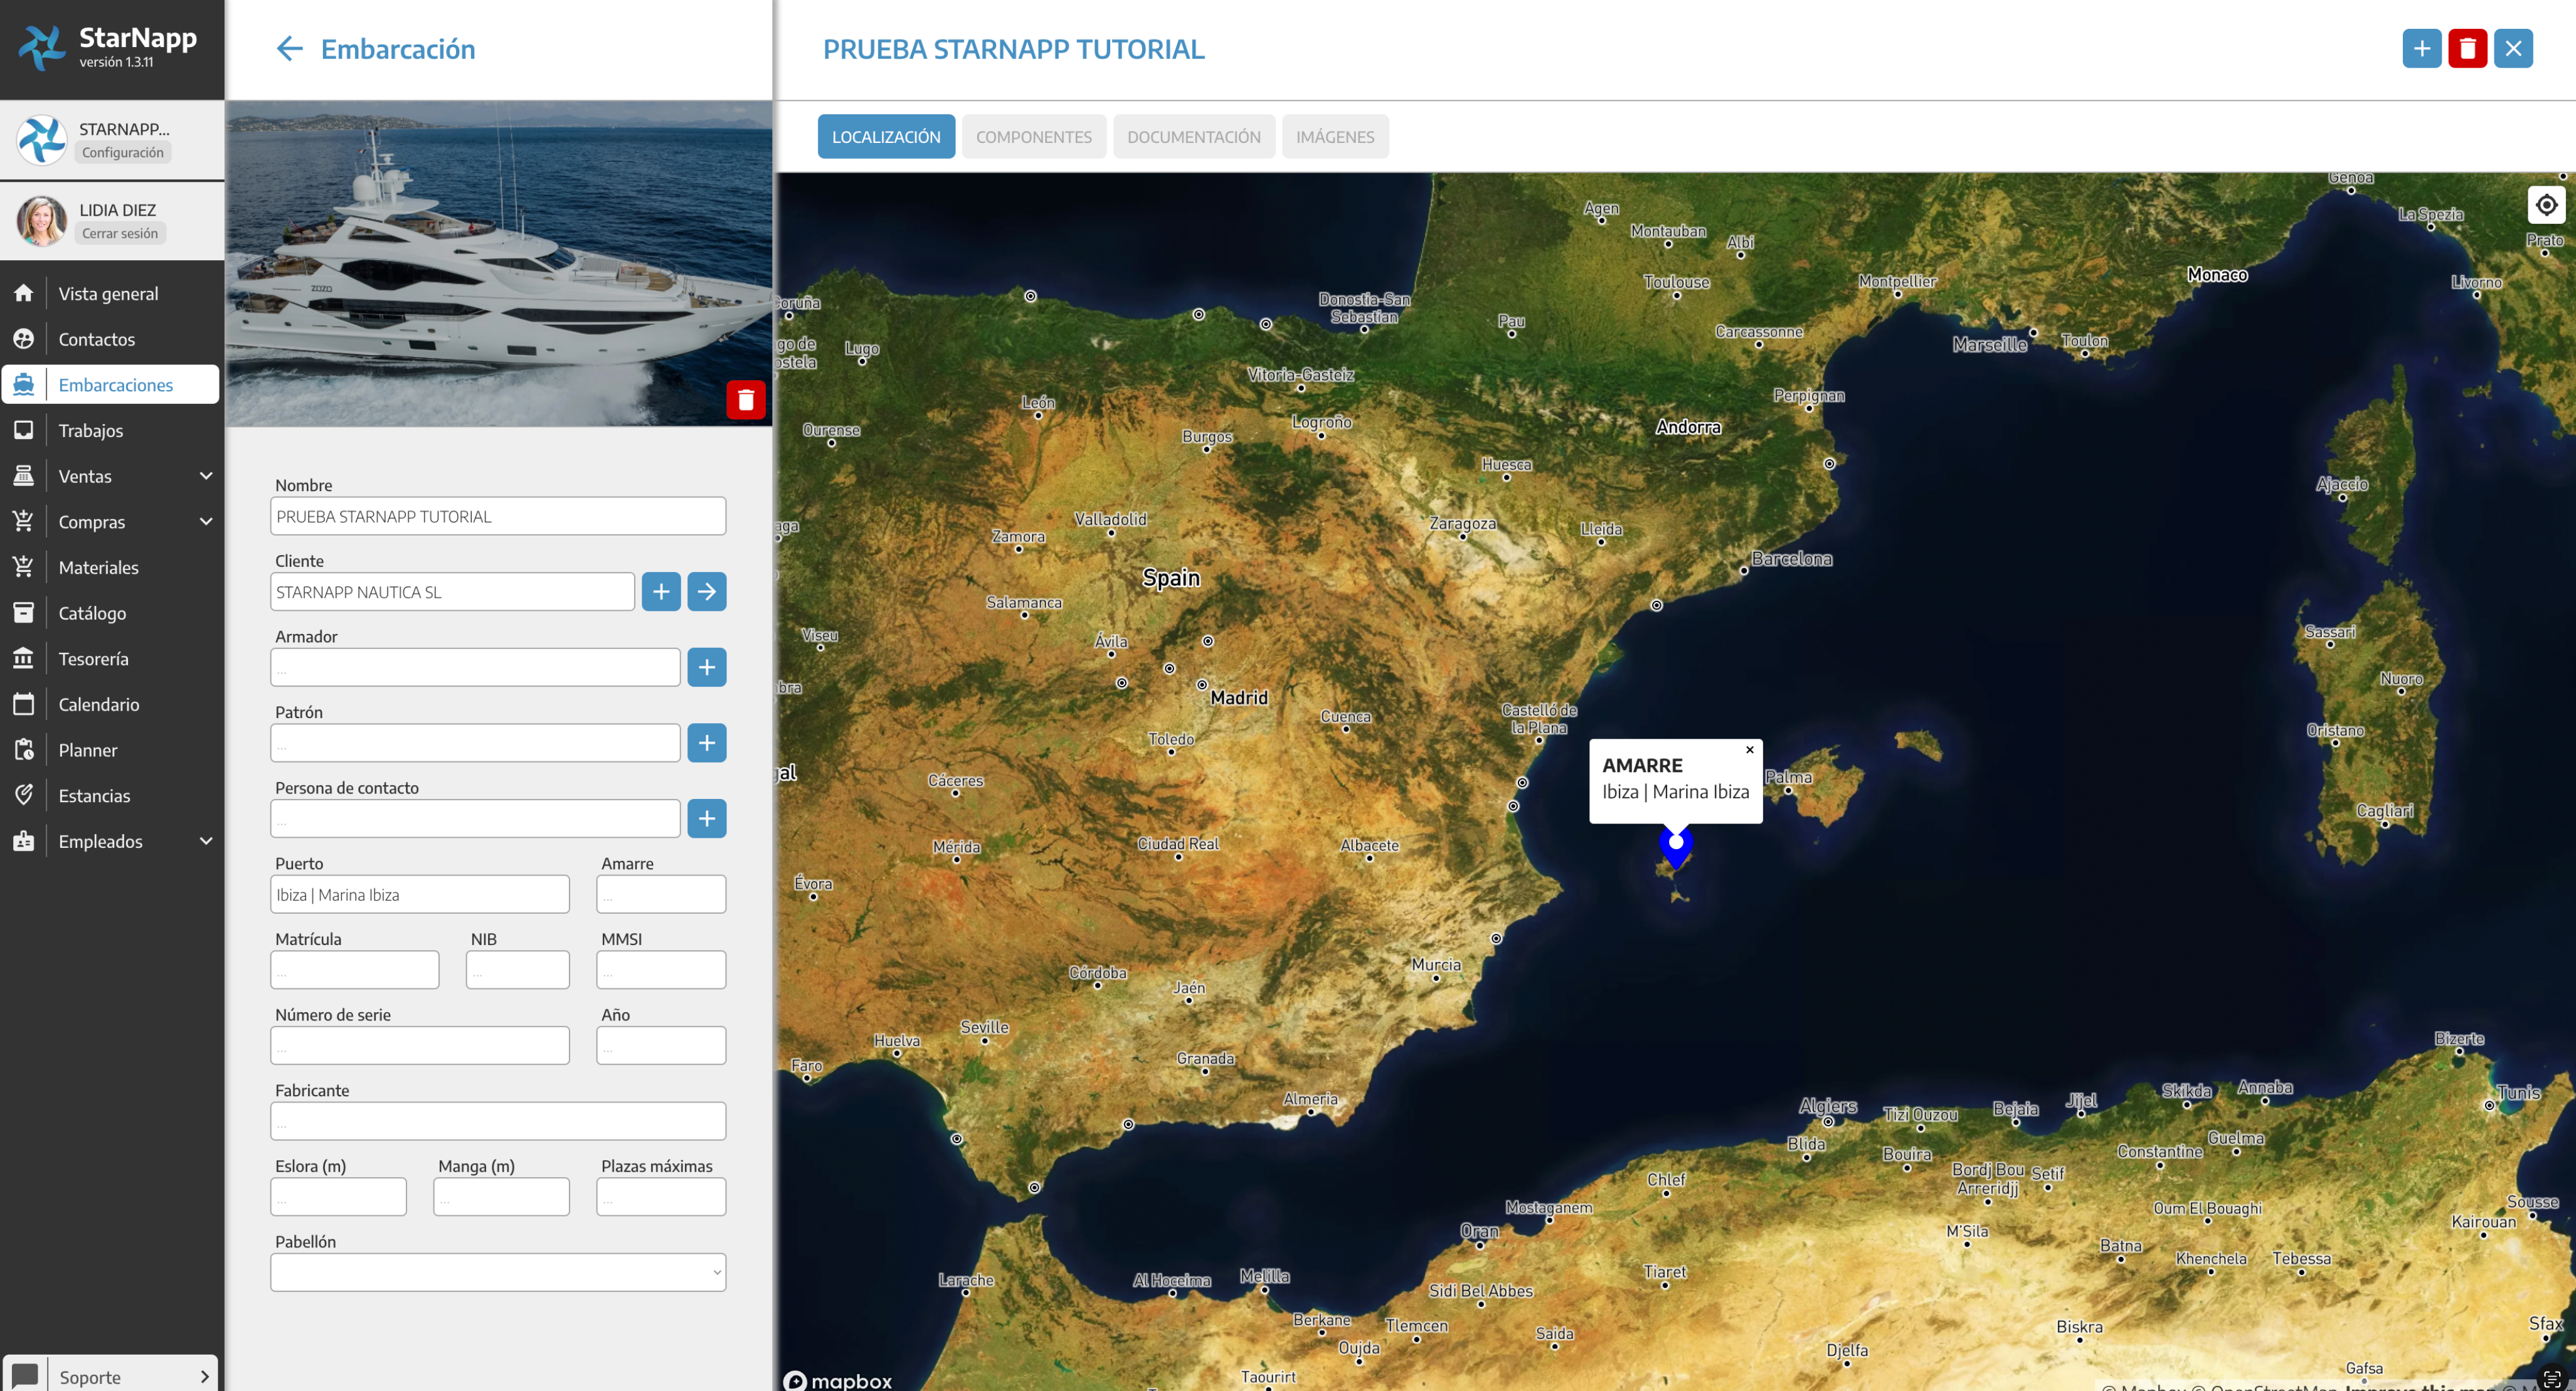The width and height of the screenshot is (2576, 1391).
Task: Click the blue plus icon in top header
Action: [2421, 49]
